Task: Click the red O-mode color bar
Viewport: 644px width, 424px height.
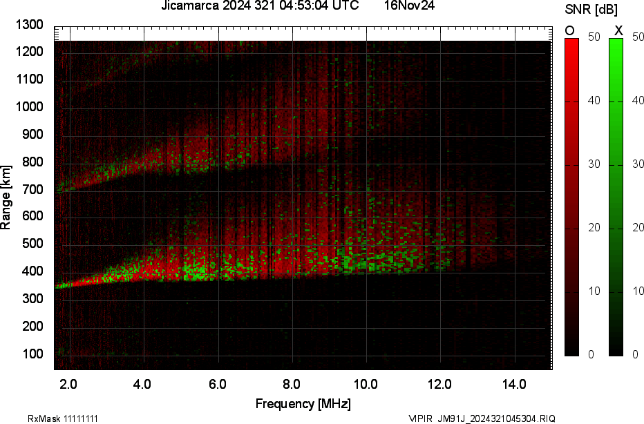Action: [571, 197]
